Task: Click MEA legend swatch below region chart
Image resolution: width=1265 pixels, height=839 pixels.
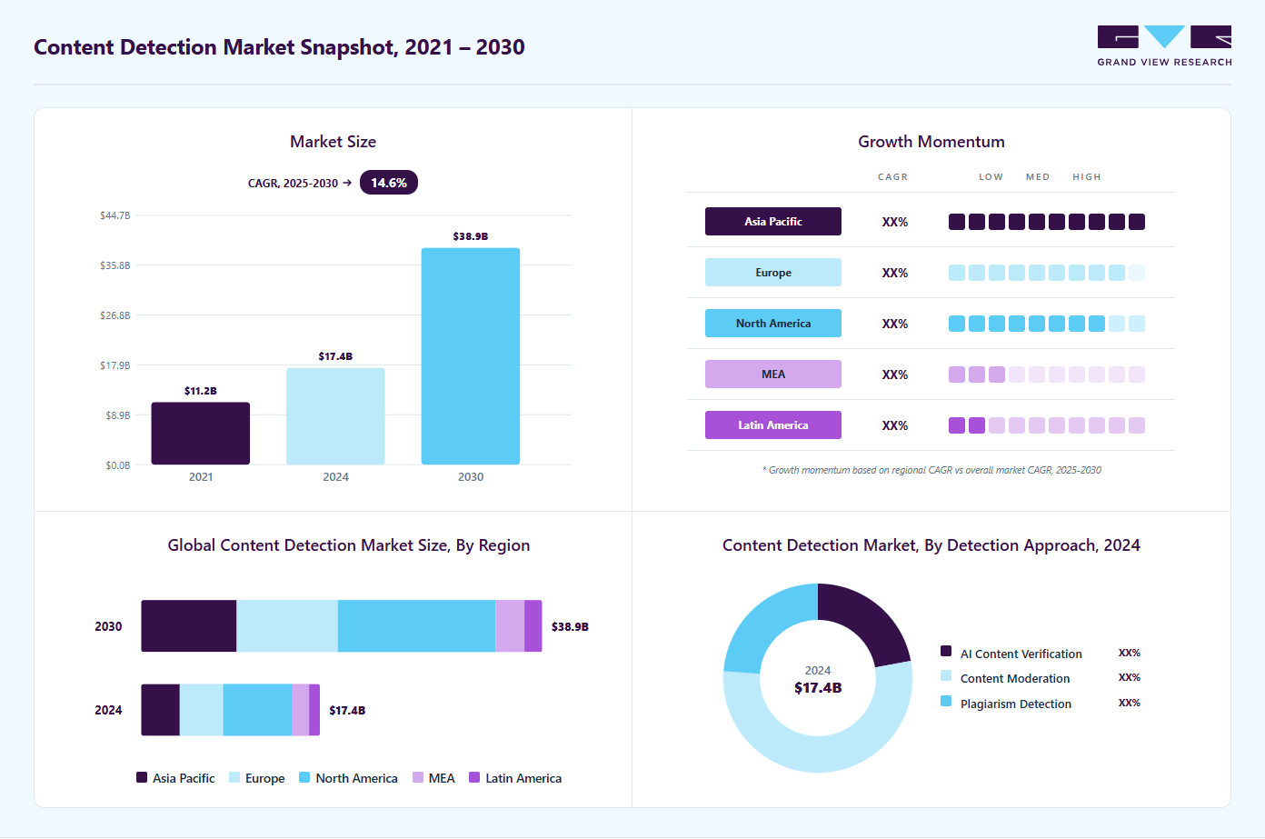Action: tap(418, 777)
